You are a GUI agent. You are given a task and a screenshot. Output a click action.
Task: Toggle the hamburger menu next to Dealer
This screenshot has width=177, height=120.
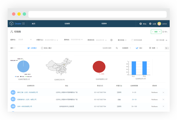pyautogui.click(x=23, y=24)
